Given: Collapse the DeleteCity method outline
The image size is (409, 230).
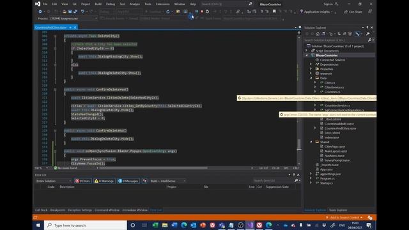Looking at the screenshot, I should coord(55,36).
